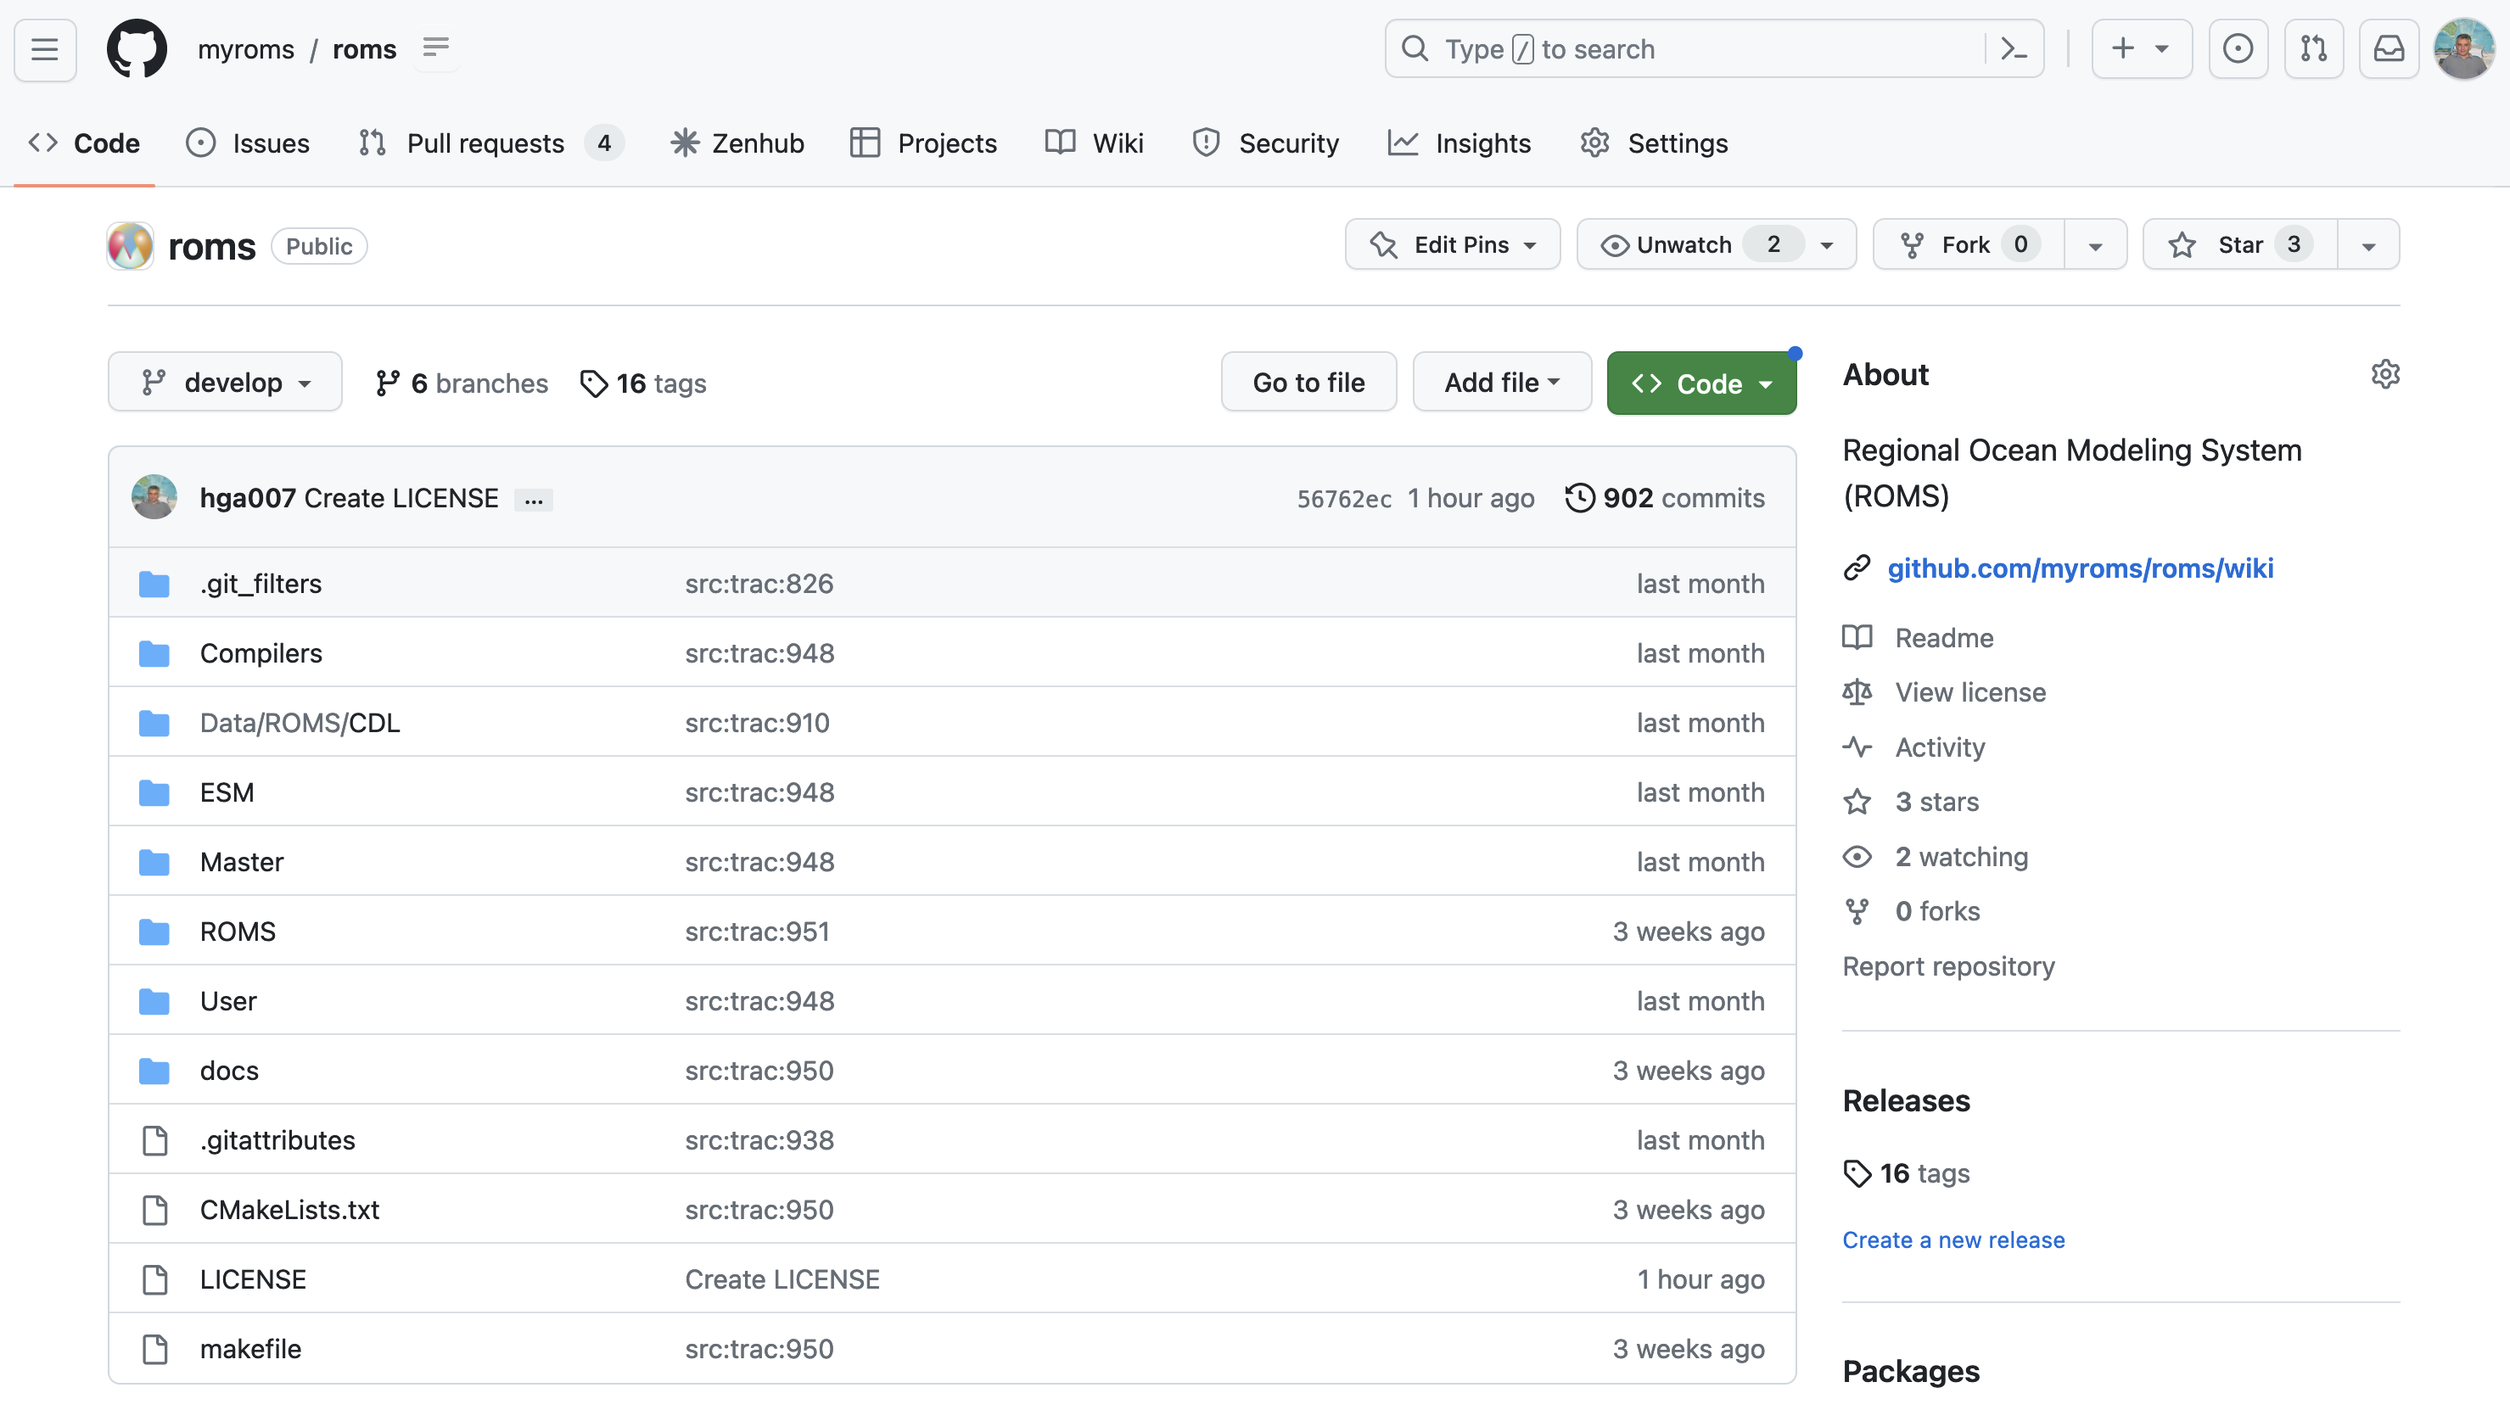Screen dimensions: 2510x1410
Task: Expand the Fork options arrow
Action: click(x=2095, y=244)
